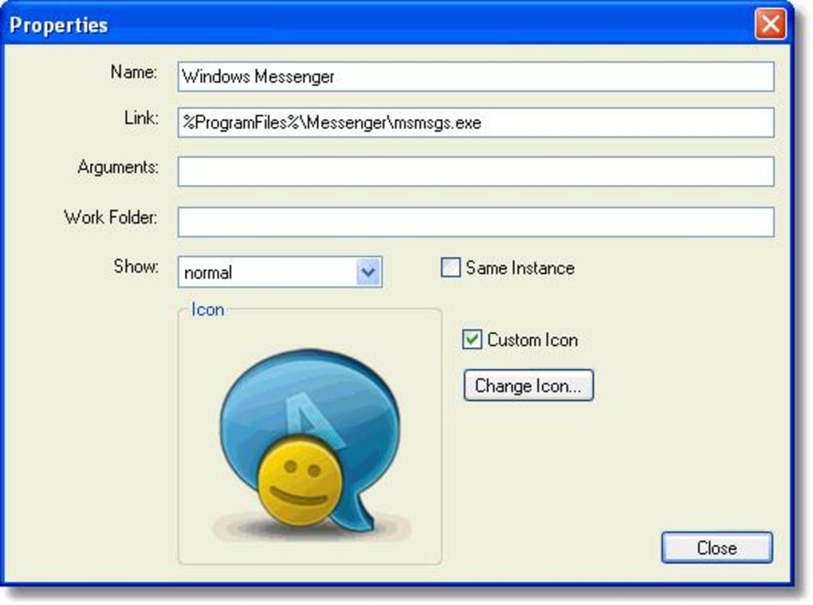
Task: Click the Properties title bar text
Action: (59, 25)
